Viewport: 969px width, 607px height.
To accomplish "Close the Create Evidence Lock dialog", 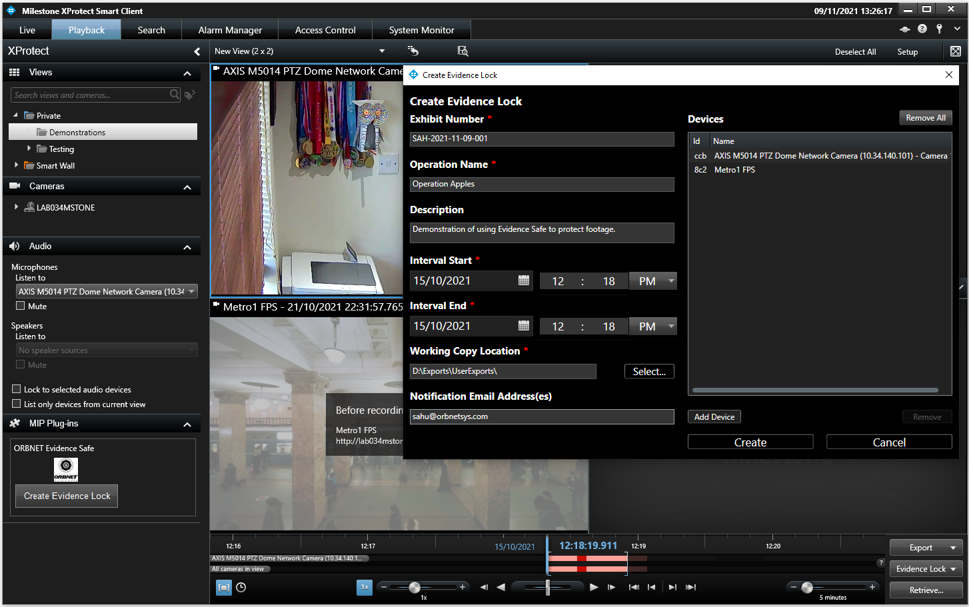I will [x=949, y=75].
